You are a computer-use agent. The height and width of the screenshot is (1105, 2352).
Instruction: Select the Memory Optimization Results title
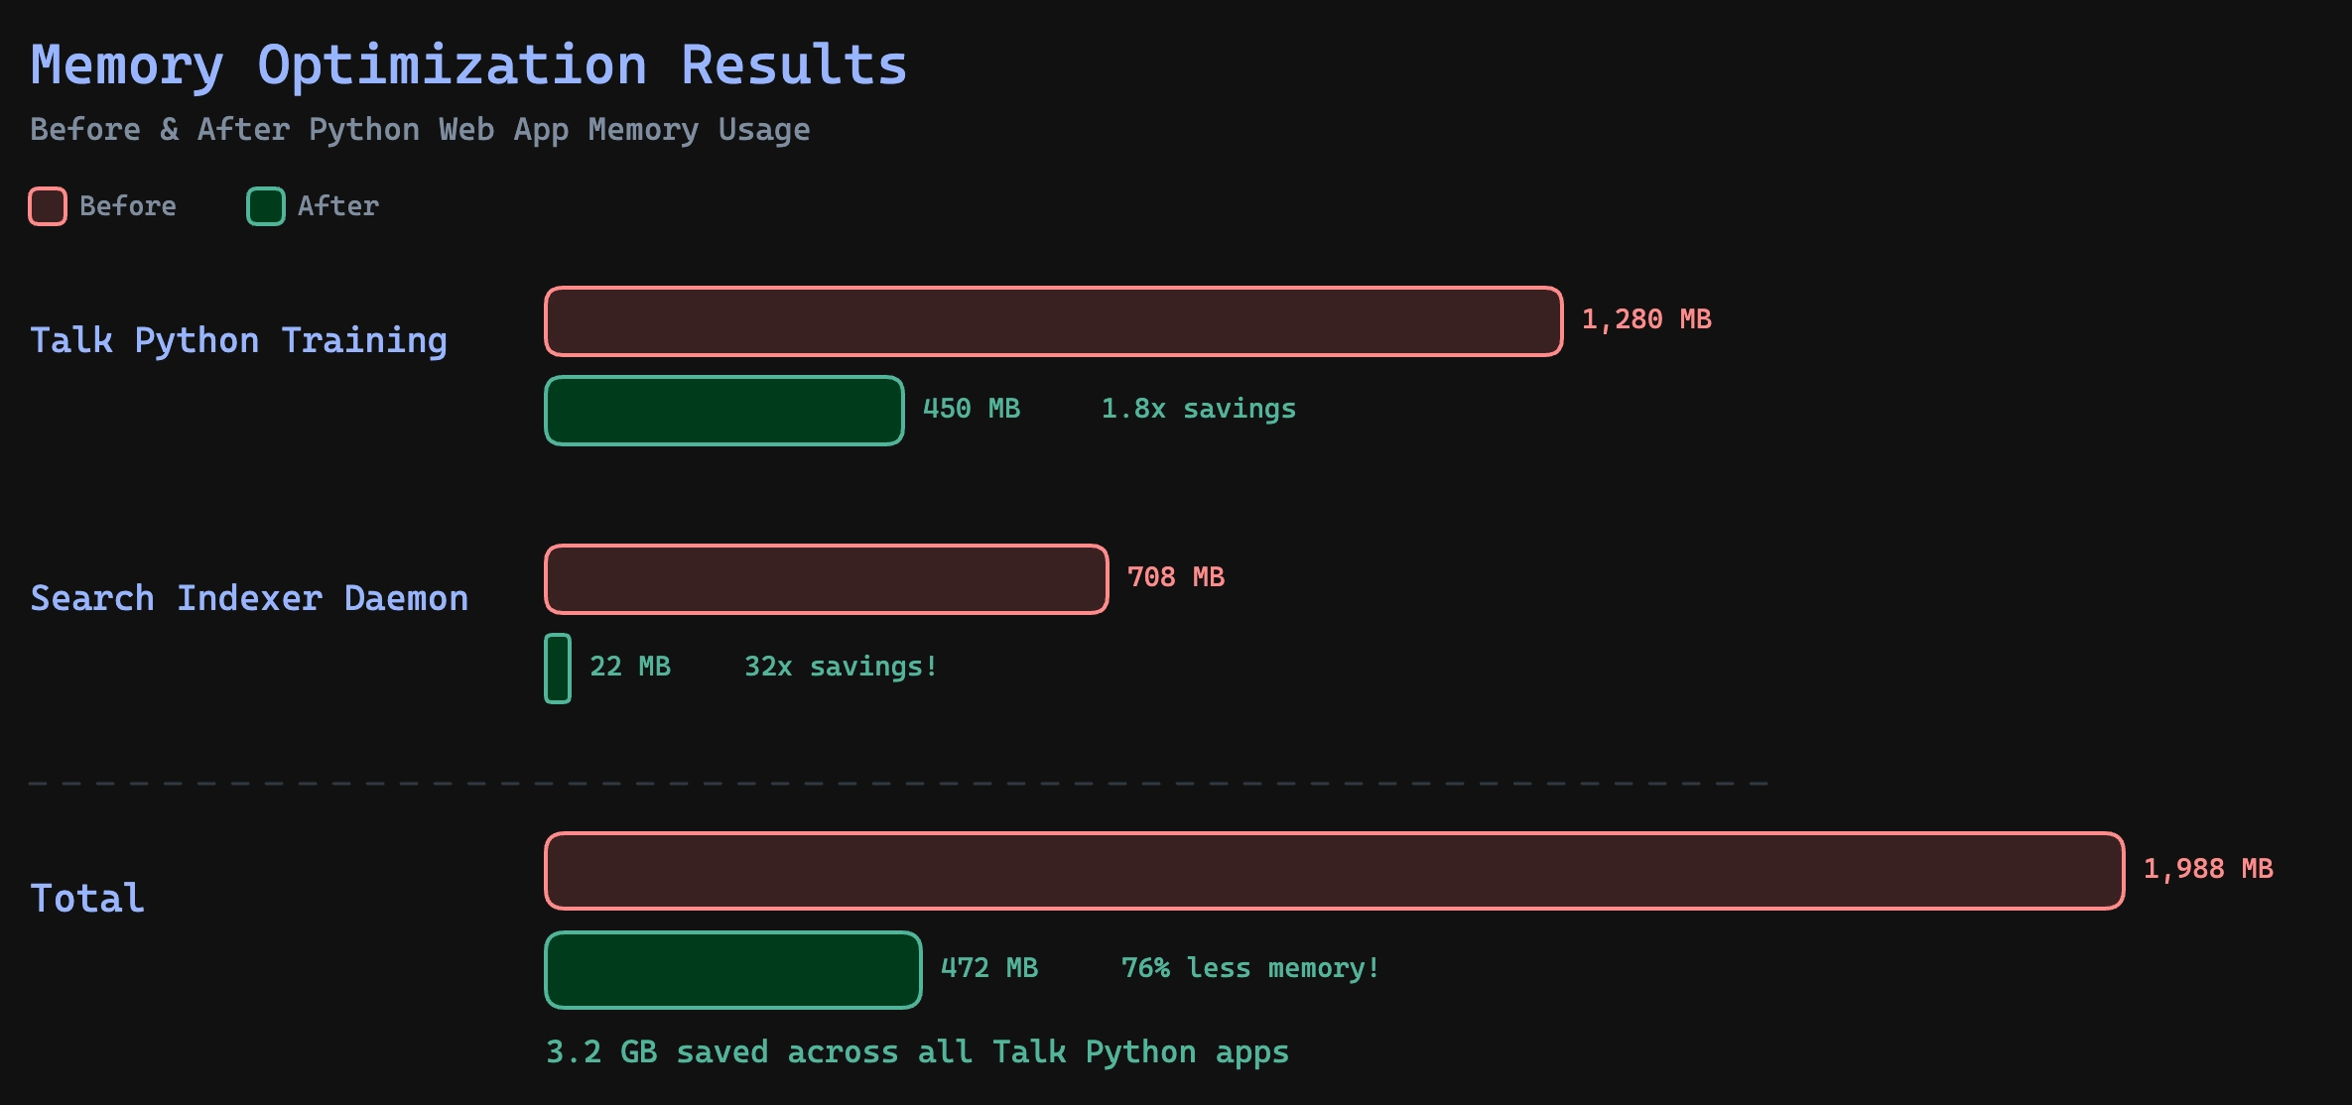pyautogui.click(x=468, y=66)
